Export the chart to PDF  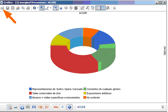point(47,107)
